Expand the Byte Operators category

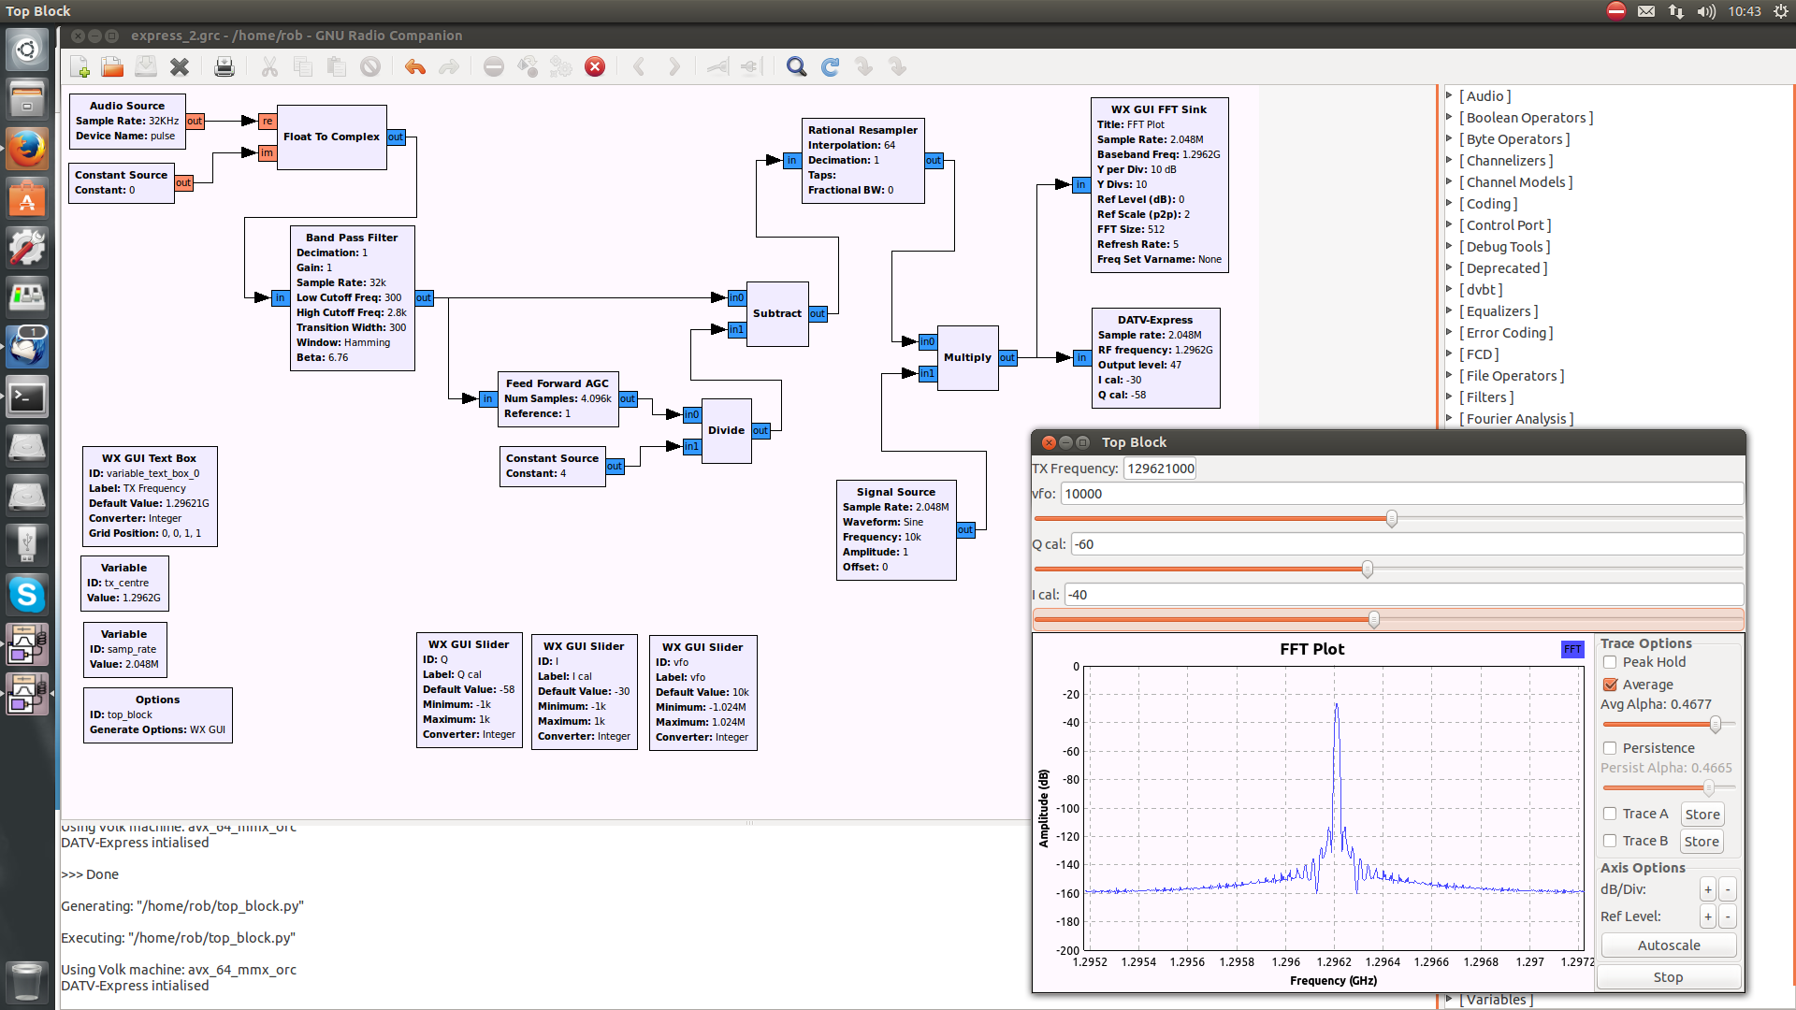click(1449, 138)
